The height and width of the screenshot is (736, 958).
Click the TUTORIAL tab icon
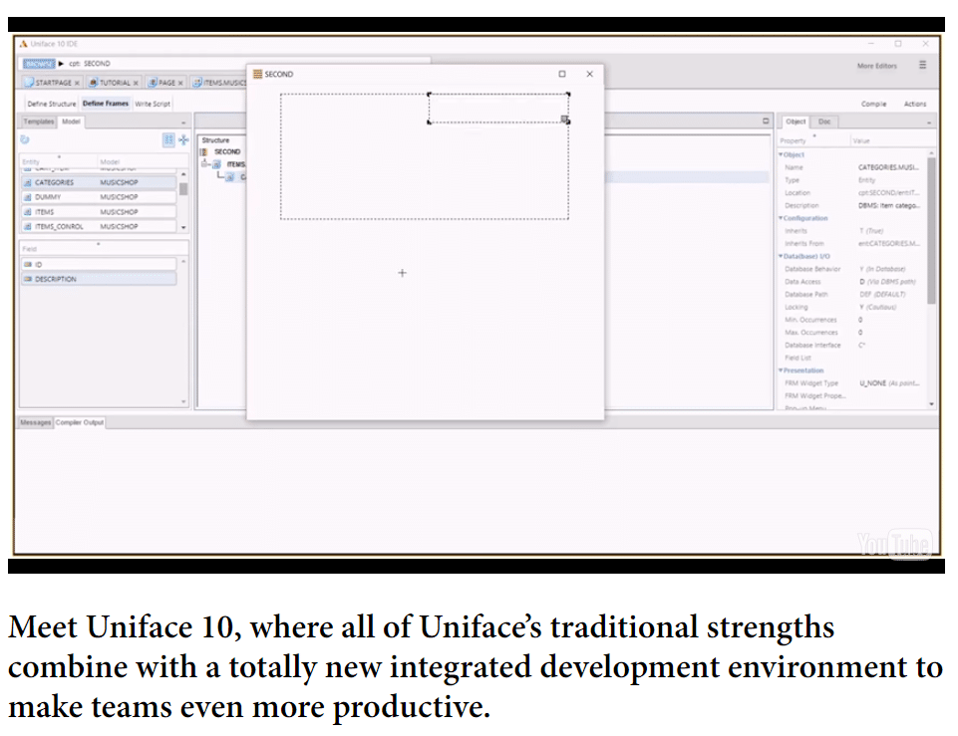pos(94,82)
